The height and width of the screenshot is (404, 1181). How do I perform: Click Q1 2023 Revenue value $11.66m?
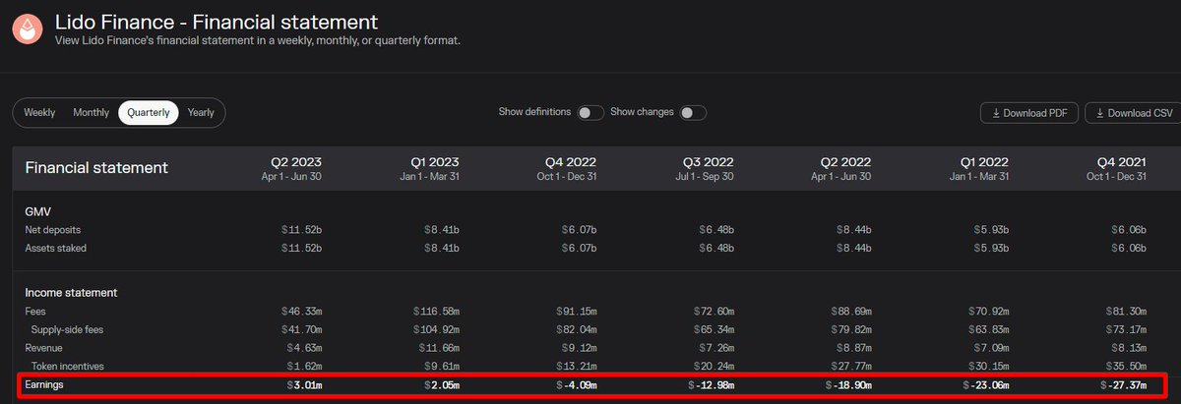pyautogui.click(x=439, y=348)
